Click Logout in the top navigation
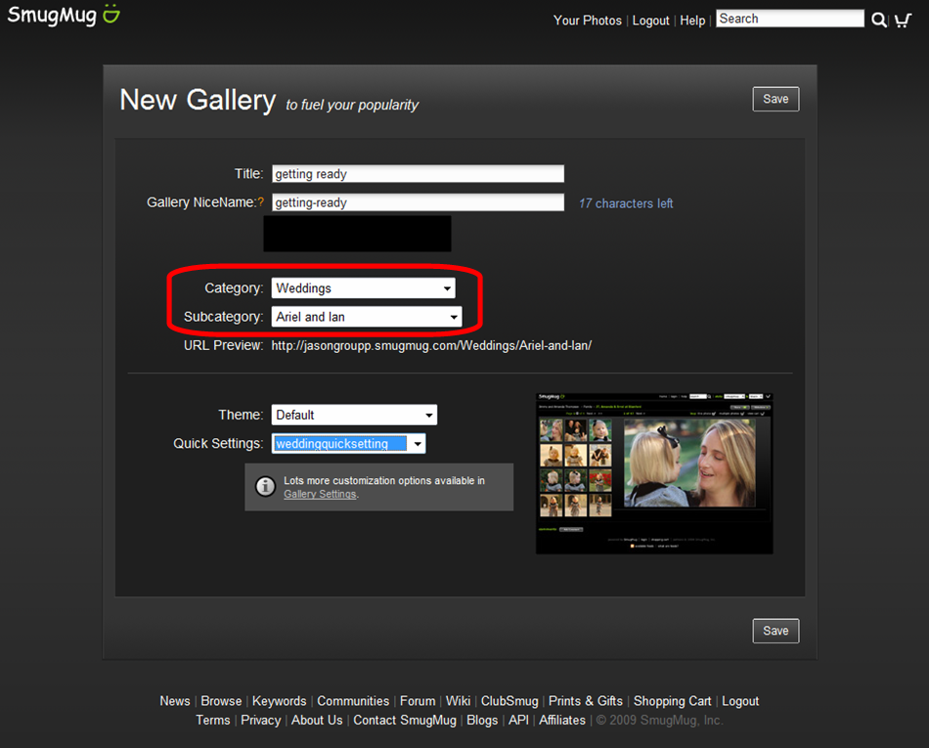This screenshot has width=929, height=748. [650, 21]
